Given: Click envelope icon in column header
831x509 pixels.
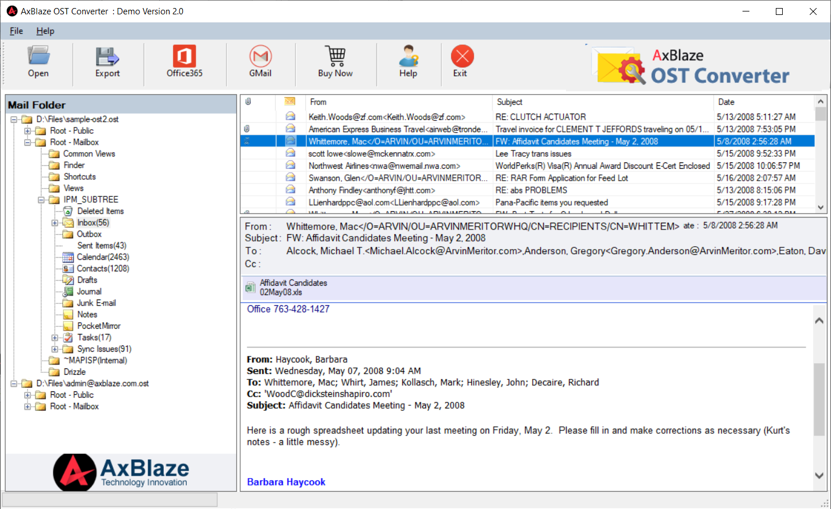Looking at the screenshot, I should tap(290, 102).
